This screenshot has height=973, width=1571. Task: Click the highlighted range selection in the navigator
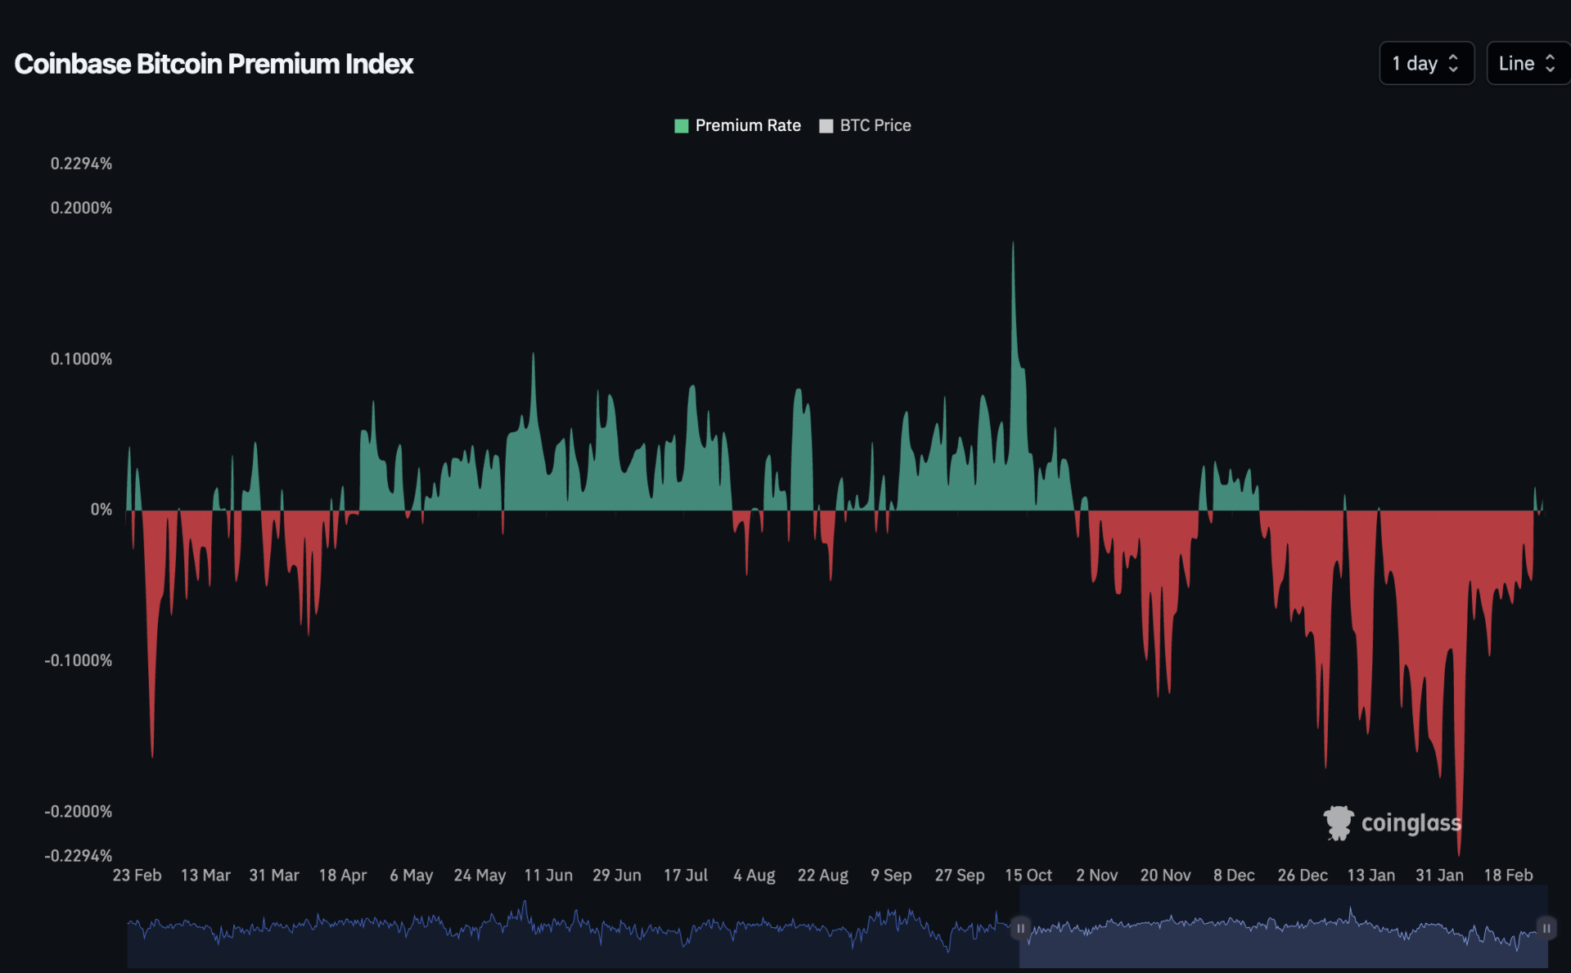click(1283, 928)
